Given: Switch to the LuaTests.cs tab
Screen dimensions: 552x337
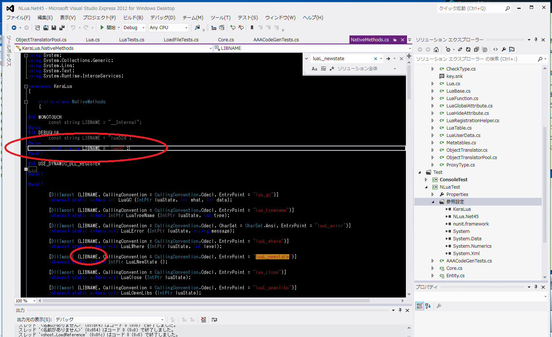Looking at the screenshot, I should tap(131, 40).
